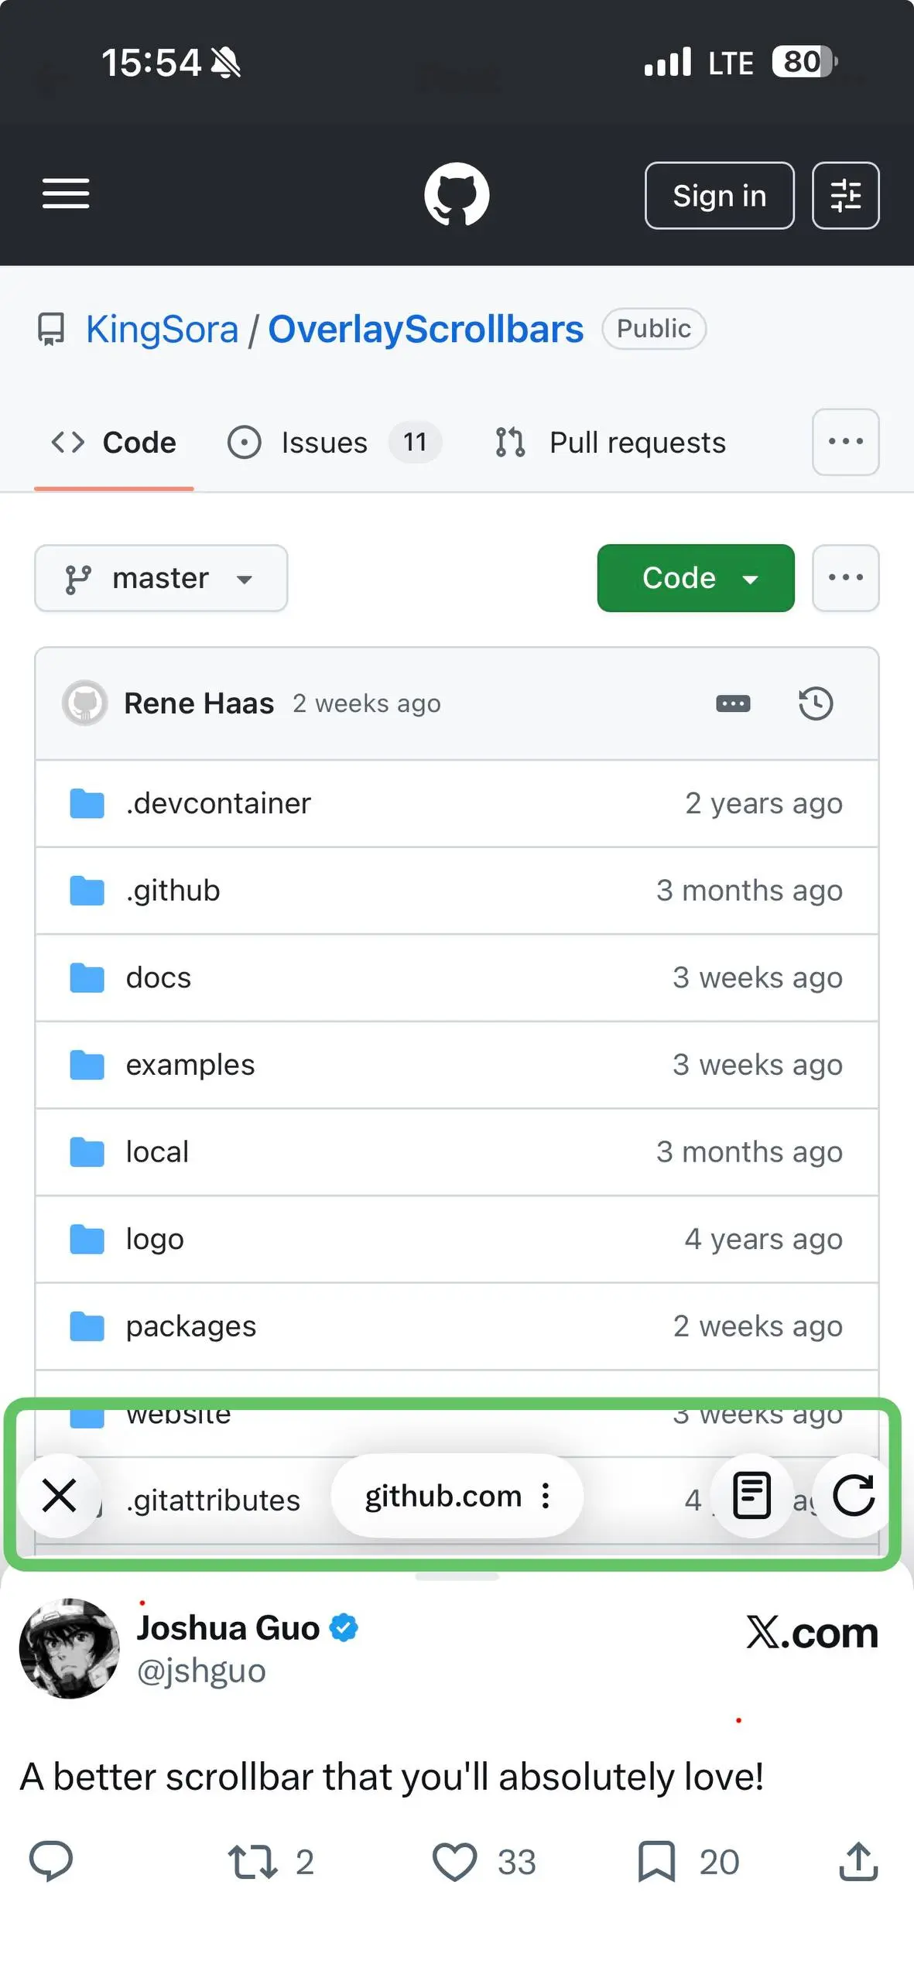
Task: Open the packages folder
Action: 190,1326
